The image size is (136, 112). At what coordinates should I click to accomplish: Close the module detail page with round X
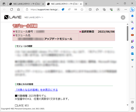[123, 18]
